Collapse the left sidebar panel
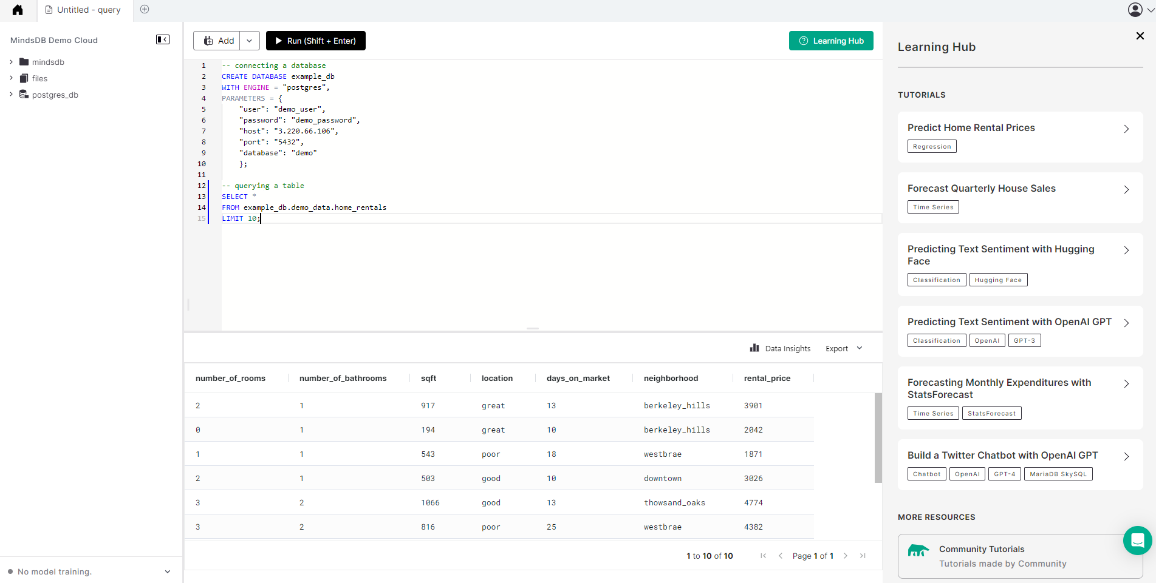Screen dimensions: 1156x583 pyautogui.click(x=163, y=39)
